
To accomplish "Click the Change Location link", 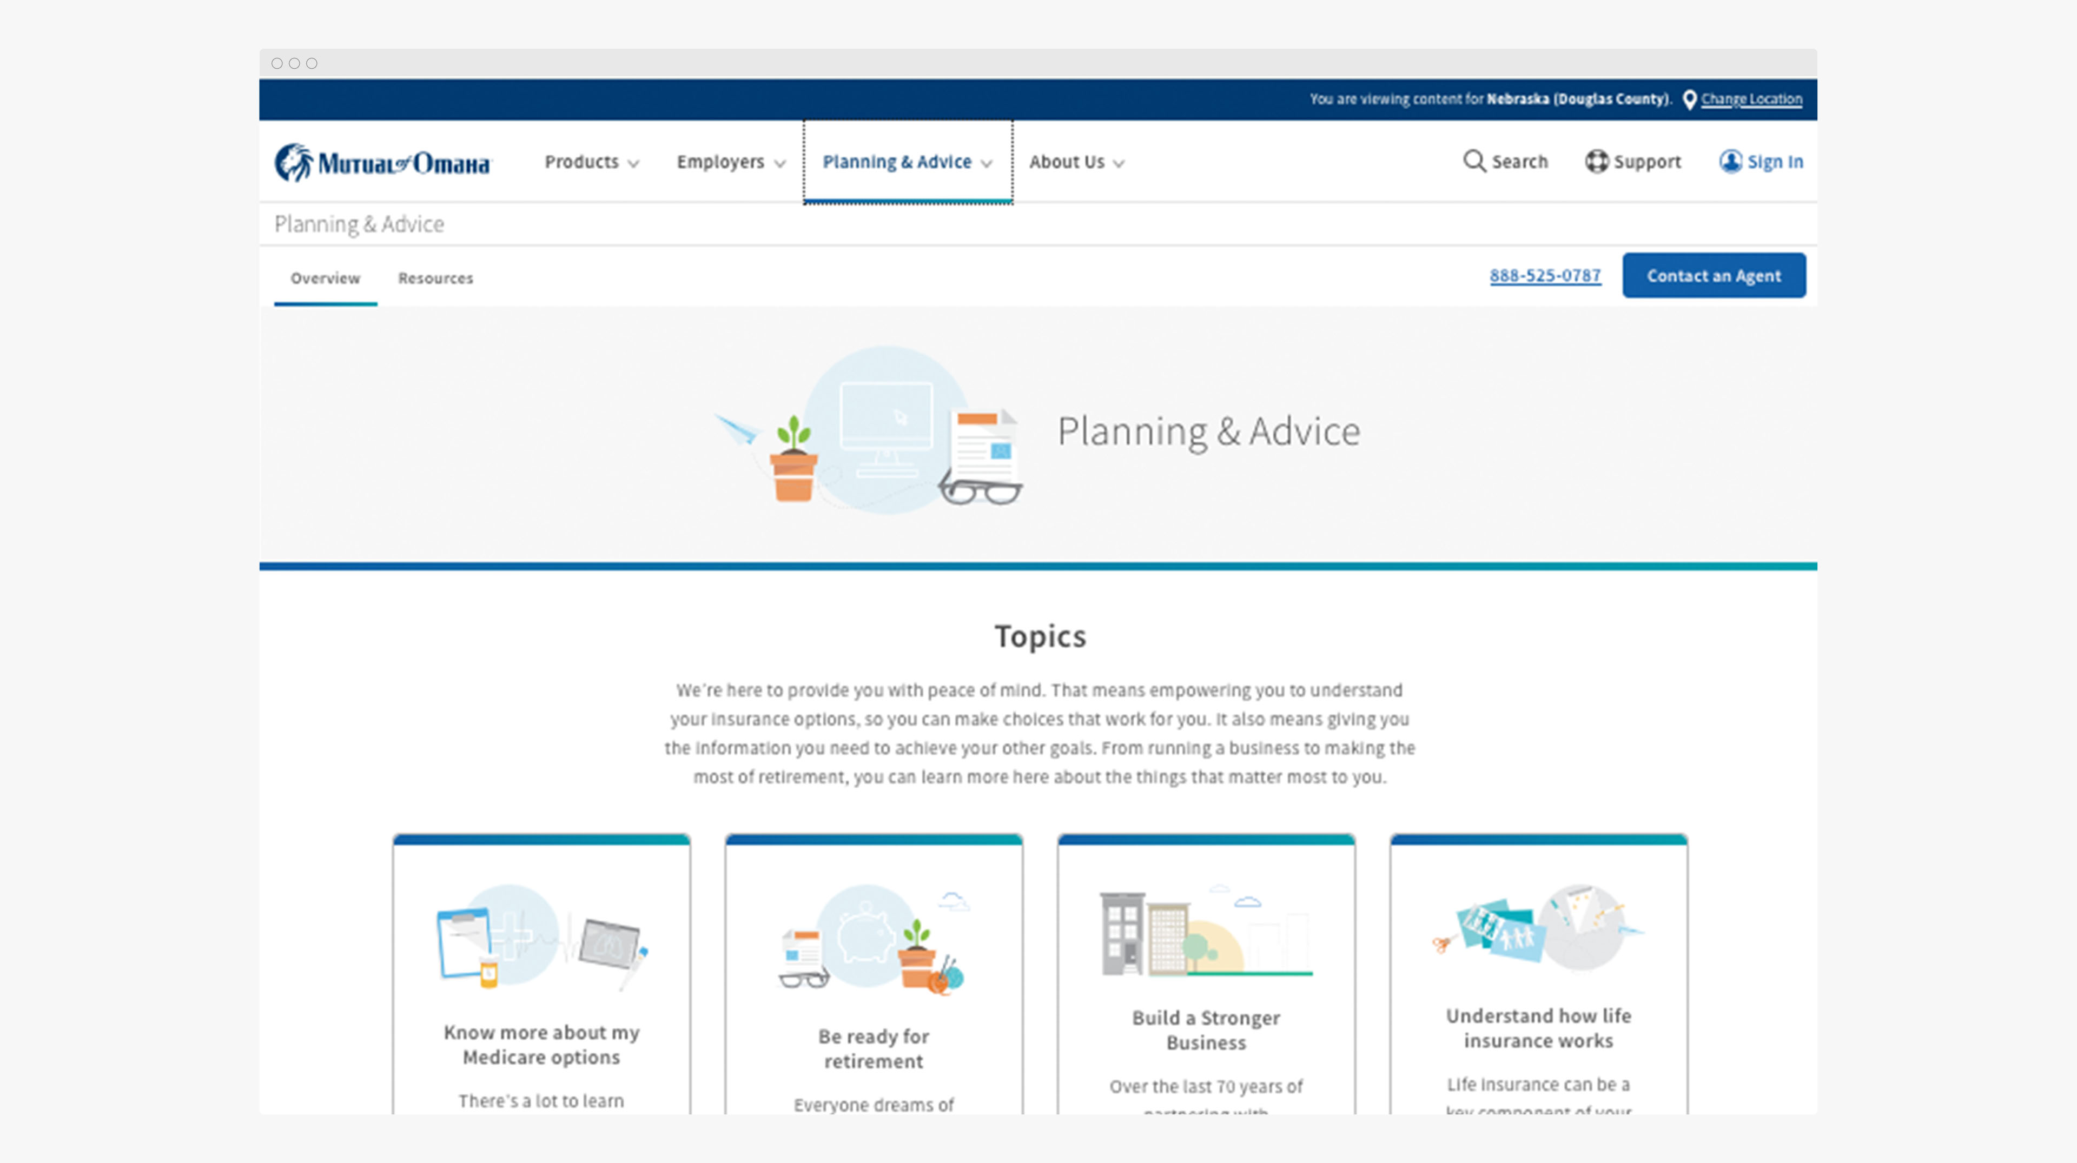I will tap(1751, 99).
